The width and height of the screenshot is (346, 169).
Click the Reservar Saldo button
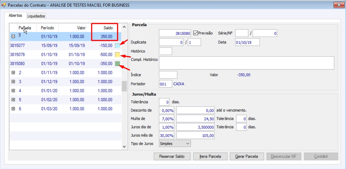[172, 156]
